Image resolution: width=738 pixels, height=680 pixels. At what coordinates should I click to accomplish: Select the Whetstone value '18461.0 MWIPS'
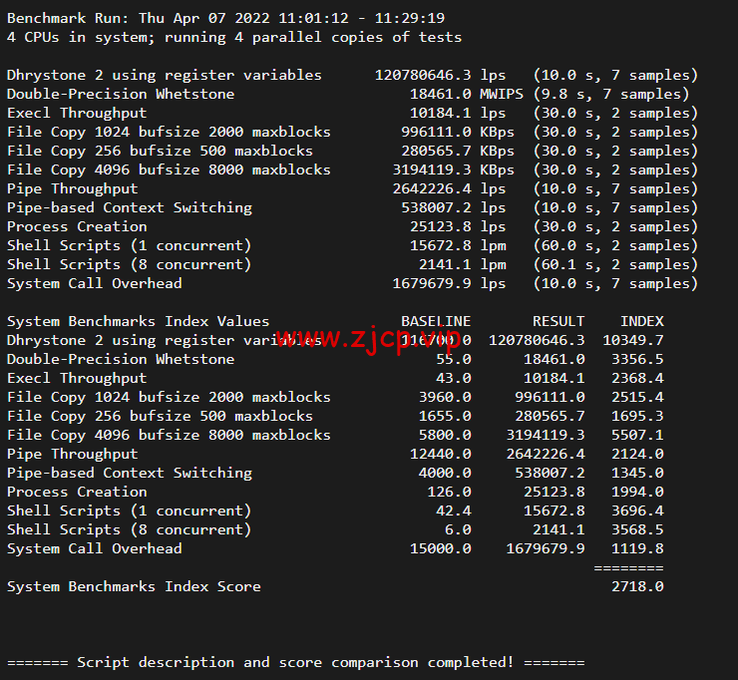click(467, 94)
